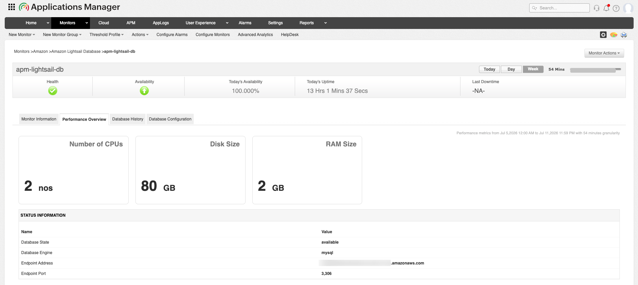Viewport: 638px width, 285px height.
Task: Select the Today time period toggle
Action: click(x=489, y=69)
